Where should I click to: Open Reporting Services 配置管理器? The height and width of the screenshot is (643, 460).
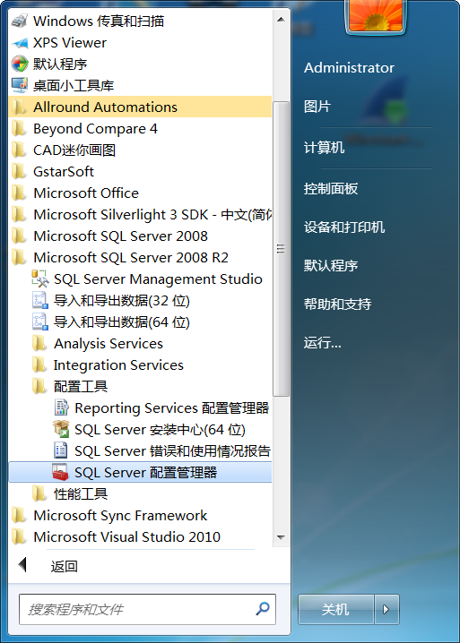(140, 407)
